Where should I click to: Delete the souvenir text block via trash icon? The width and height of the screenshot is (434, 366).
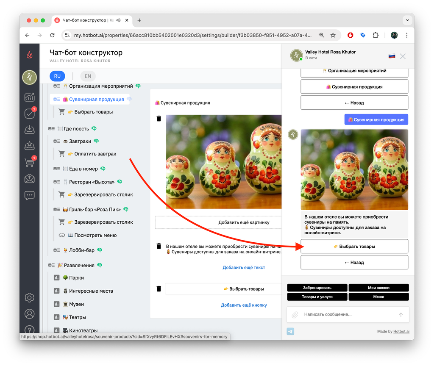click(x=159, y=246)
